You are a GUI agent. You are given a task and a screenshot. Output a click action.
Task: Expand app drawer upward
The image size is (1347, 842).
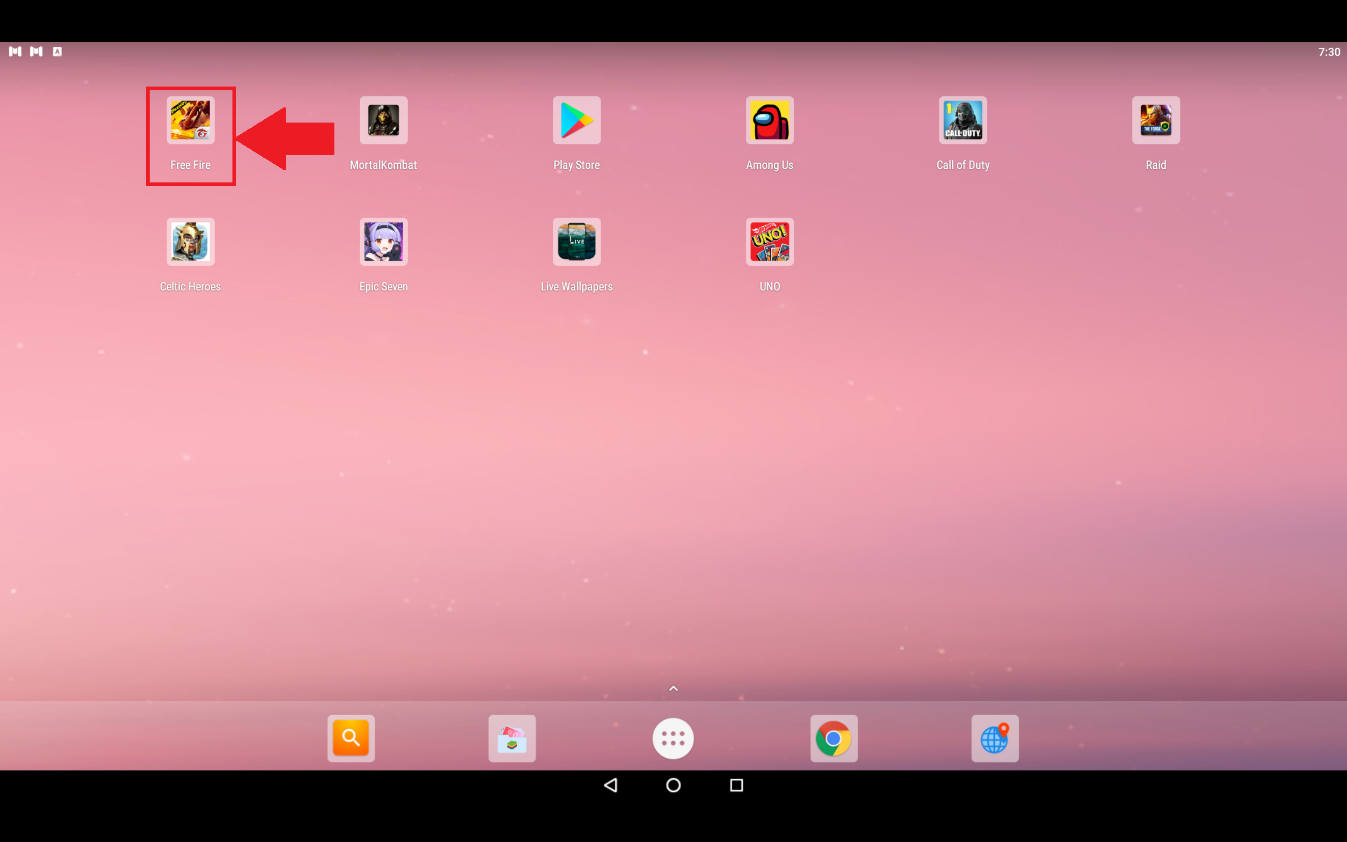tap(673, 689)
